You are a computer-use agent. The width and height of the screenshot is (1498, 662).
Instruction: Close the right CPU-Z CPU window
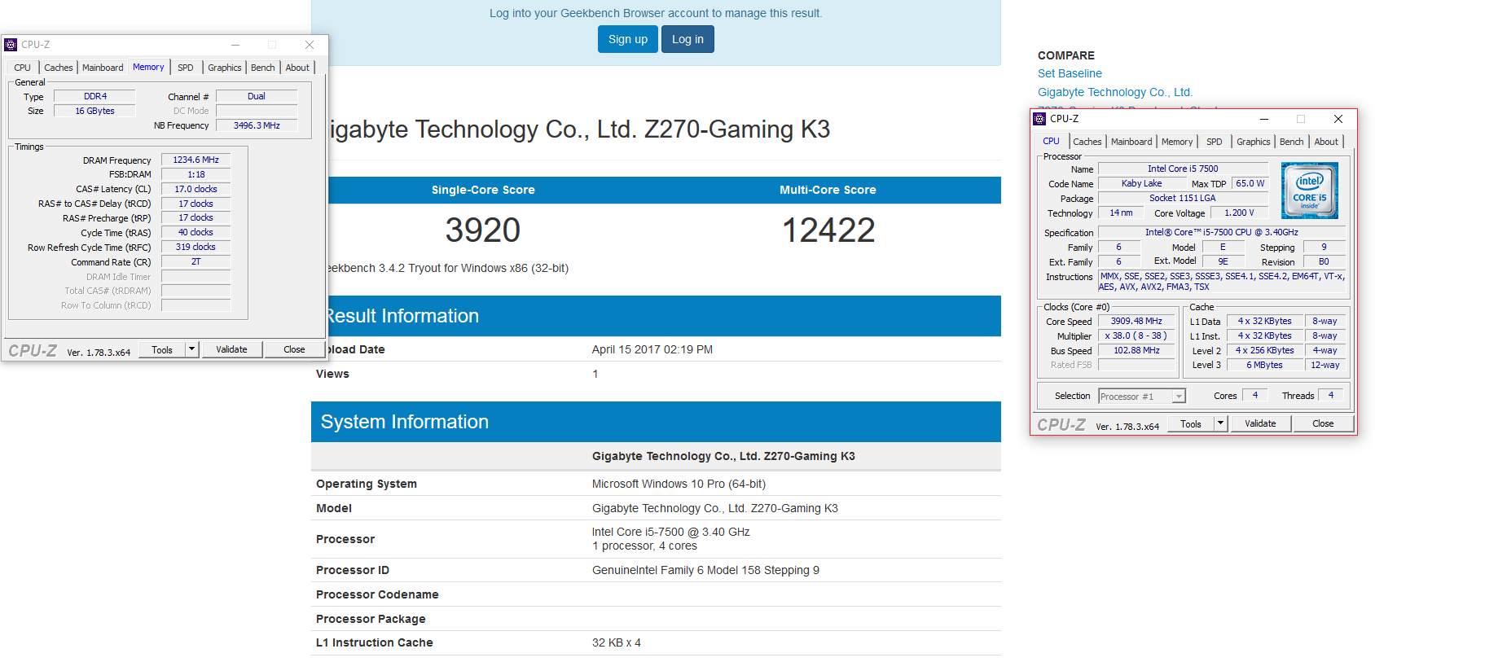(1338, 119)
